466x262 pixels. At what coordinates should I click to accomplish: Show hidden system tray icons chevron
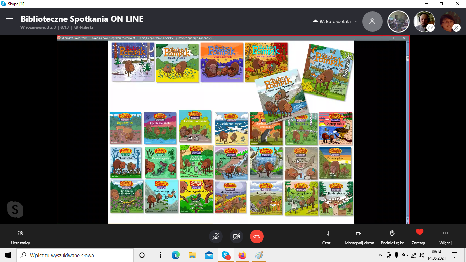point(380,255)
